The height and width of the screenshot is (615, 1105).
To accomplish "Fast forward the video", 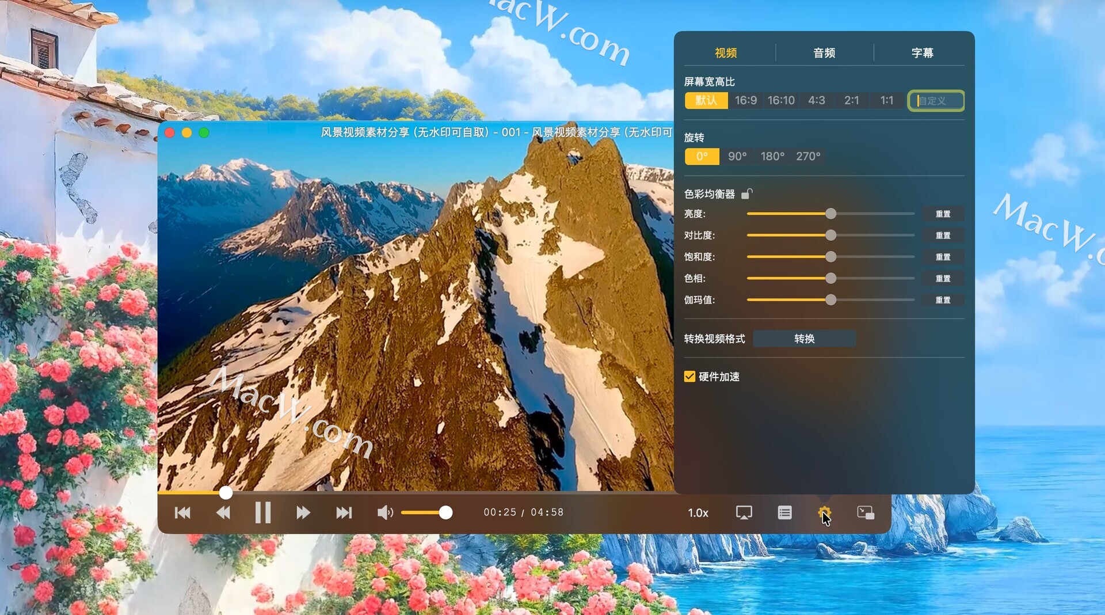I will pyautogui.click(x=303, y=512).
